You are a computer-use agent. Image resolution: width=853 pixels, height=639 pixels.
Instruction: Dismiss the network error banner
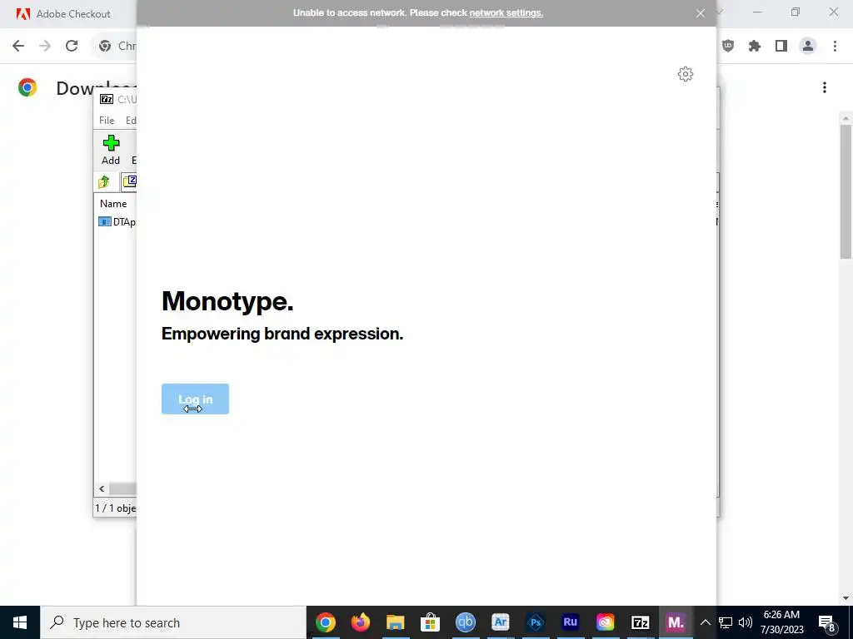701,13
